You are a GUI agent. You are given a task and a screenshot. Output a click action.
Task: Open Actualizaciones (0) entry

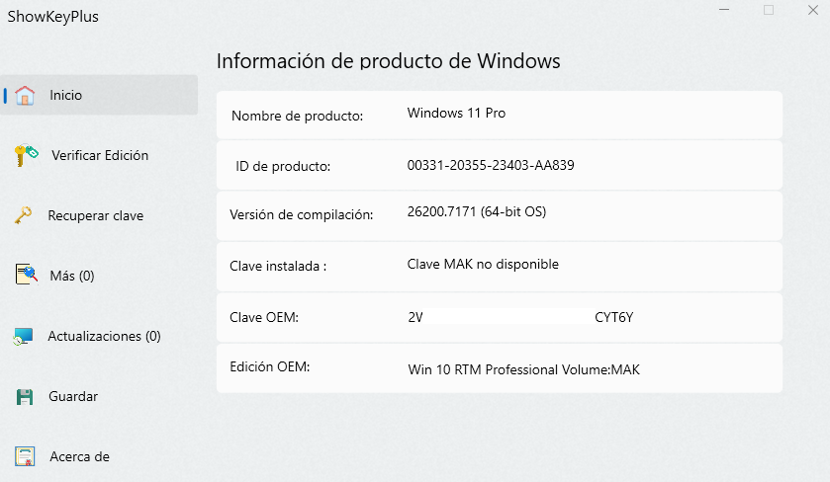[x=104, y=336]
